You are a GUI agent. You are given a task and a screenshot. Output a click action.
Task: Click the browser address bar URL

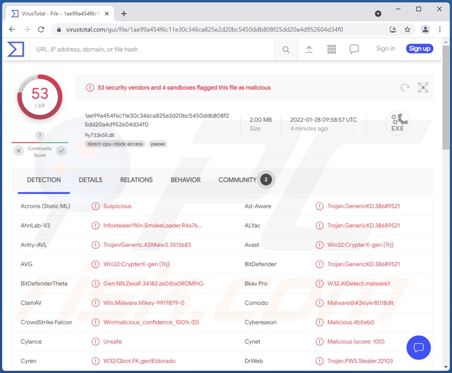(x=204, y=30)
